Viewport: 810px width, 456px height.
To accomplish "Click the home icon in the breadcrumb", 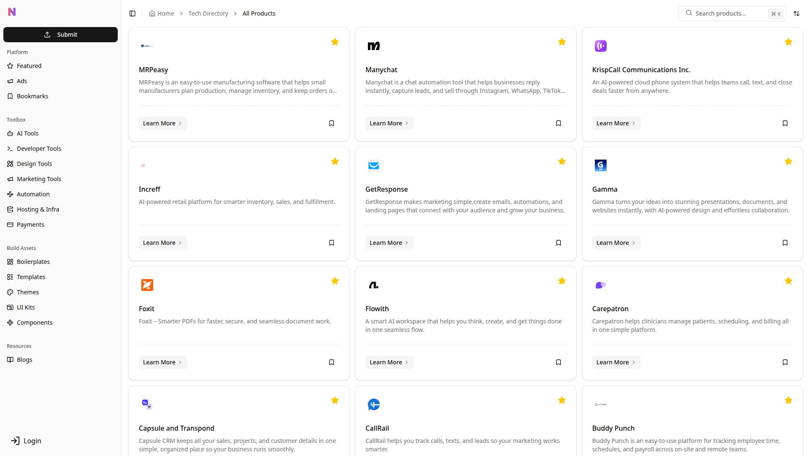I will pos(152,13).
